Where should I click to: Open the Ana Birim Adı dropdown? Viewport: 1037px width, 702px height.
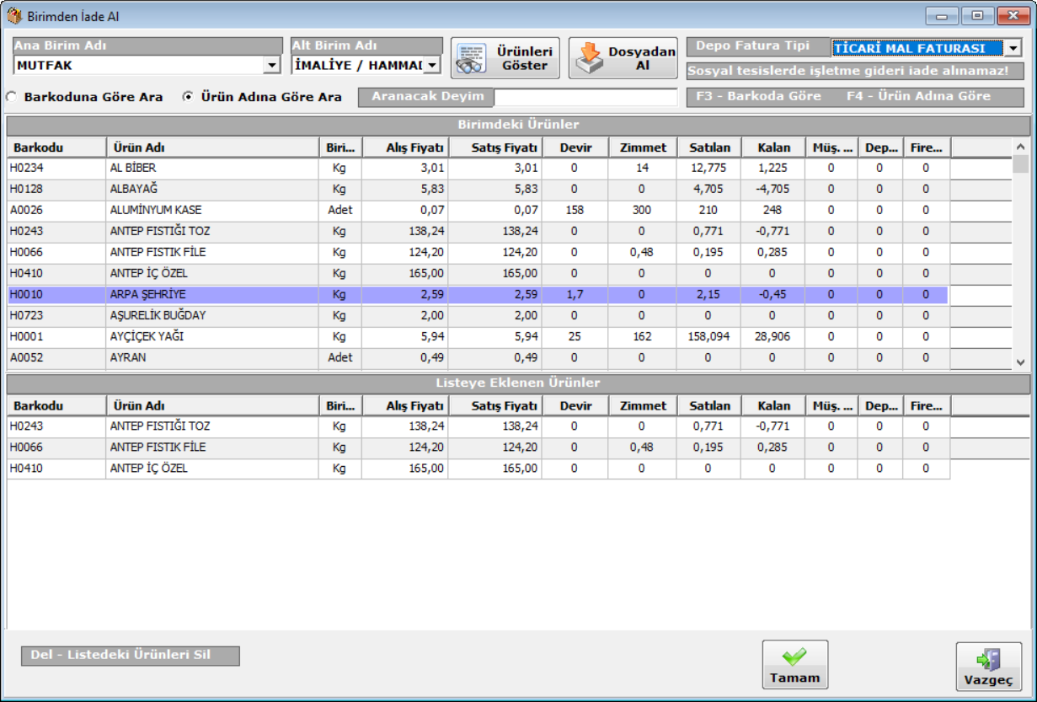click(x=272, y=65)
